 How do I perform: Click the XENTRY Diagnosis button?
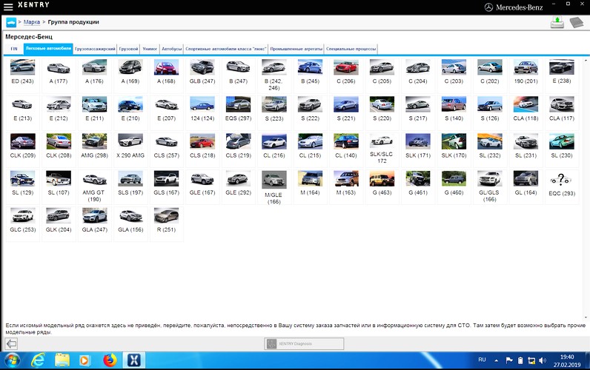(x=304, y=343)
